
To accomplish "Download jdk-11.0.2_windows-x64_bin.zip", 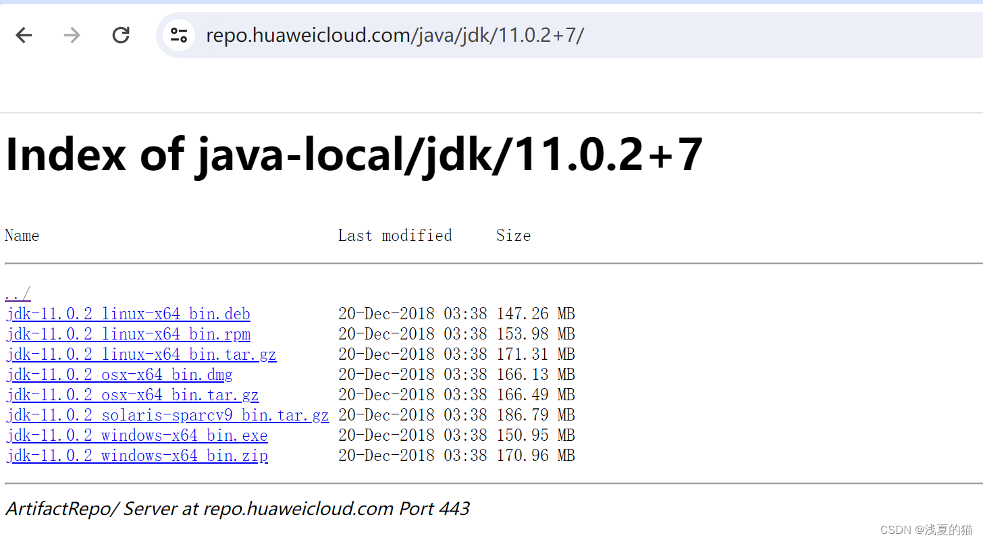I will click(137, 456).
